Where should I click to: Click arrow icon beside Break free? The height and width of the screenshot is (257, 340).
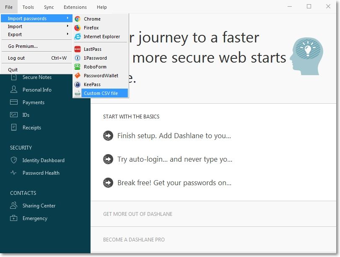click(x=108, y=183)
